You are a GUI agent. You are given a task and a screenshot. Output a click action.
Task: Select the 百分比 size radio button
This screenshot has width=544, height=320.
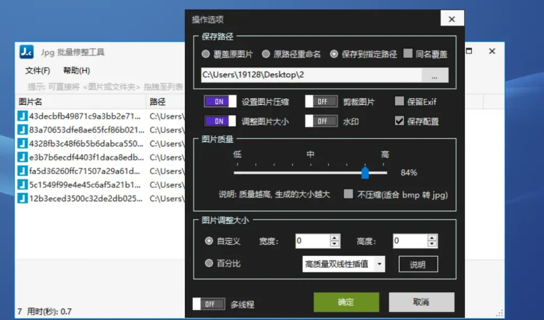209,263
